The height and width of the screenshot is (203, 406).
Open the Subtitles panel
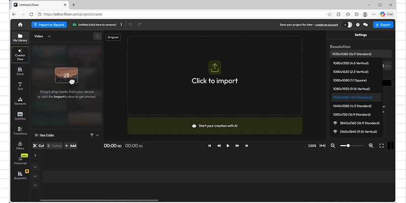coord(20,116)
